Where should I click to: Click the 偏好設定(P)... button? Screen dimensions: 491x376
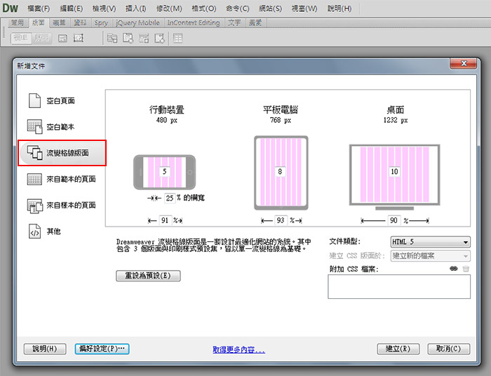pos(102,349)
